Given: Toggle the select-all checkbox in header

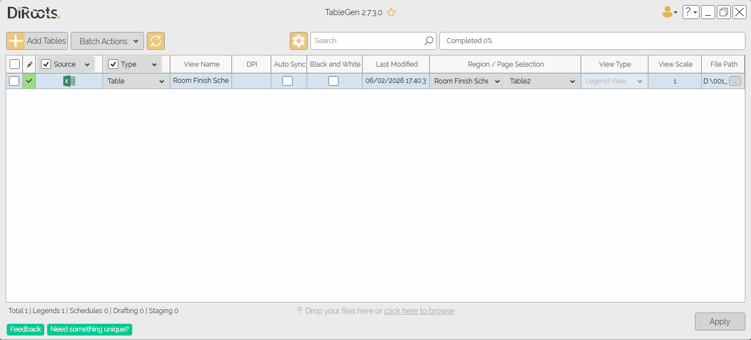Looking at the screenshot, I should tap(15, 64).
